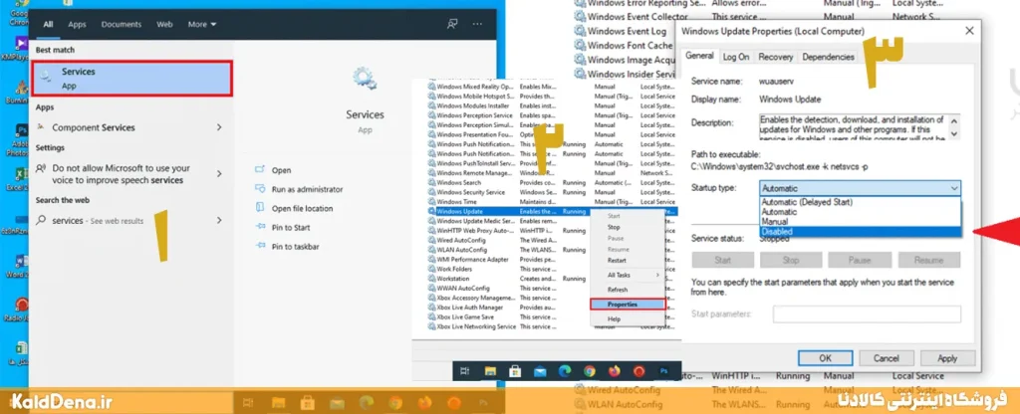Open the All Tasks submenu
This screenshot has height=414, width=1020.
point(628,275)
